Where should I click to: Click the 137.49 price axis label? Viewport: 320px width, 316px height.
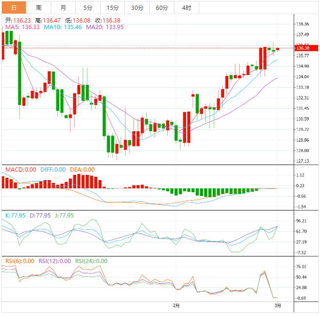point(303,35)
